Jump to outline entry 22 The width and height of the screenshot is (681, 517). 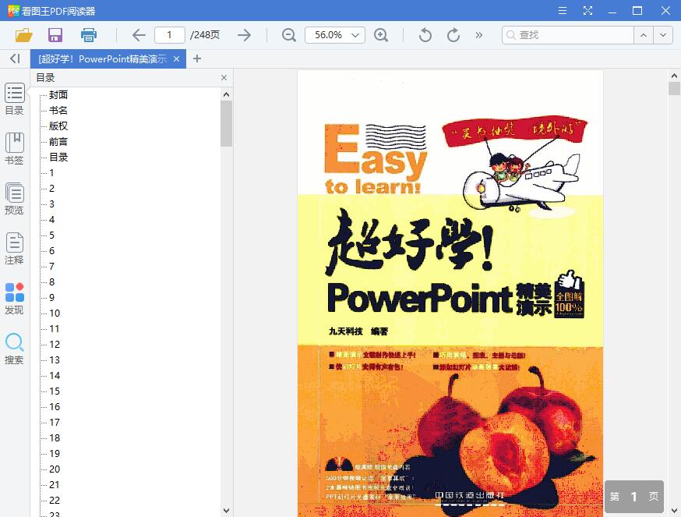tap(55, 500)
